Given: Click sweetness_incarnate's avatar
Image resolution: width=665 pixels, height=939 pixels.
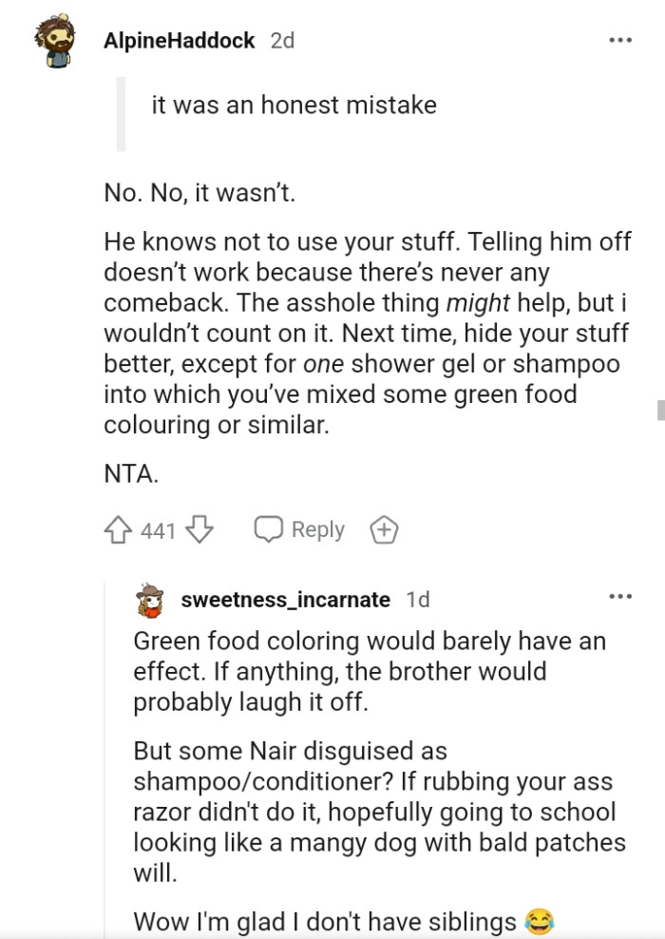Looking at the screenshot, I should pos(152,599).
